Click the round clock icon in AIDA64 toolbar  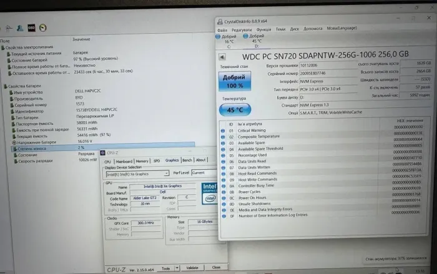pos(42,28)
